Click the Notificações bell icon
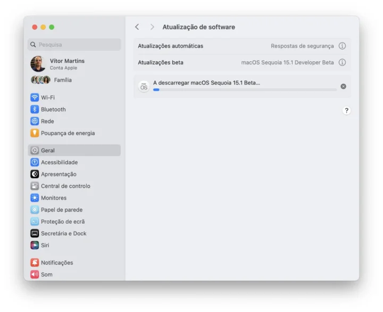This screenshot has height=312, width=383. click(x=35, y=262)
